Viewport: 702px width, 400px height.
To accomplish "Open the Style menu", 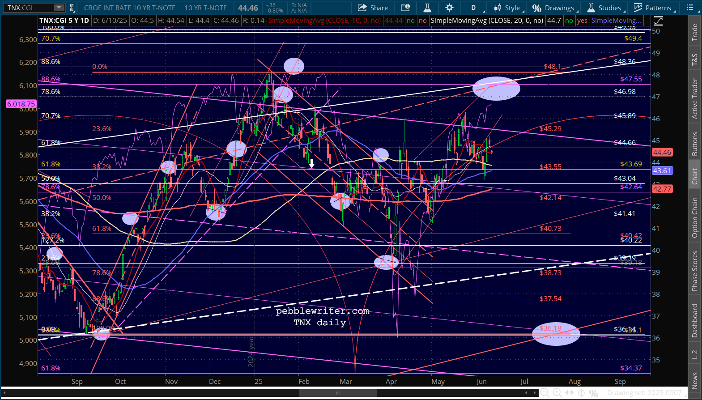I will [507, 8].
